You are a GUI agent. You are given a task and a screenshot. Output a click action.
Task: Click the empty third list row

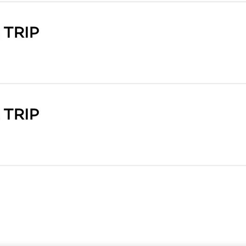pyautogui.click(x=123, y=205)
